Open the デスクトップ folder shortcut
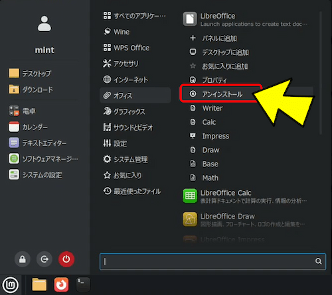The width and height of the screenshot is (332, 295). (x=30, y=74)
